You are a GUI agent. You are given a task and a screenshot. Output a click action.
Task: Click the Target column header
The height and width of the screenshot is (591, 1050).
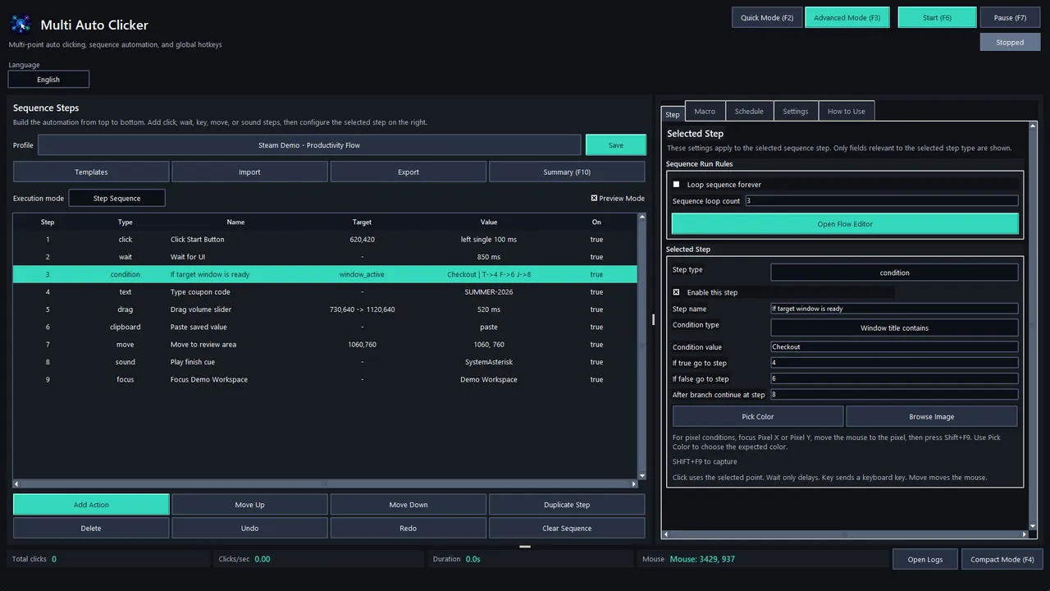[362, 222]
